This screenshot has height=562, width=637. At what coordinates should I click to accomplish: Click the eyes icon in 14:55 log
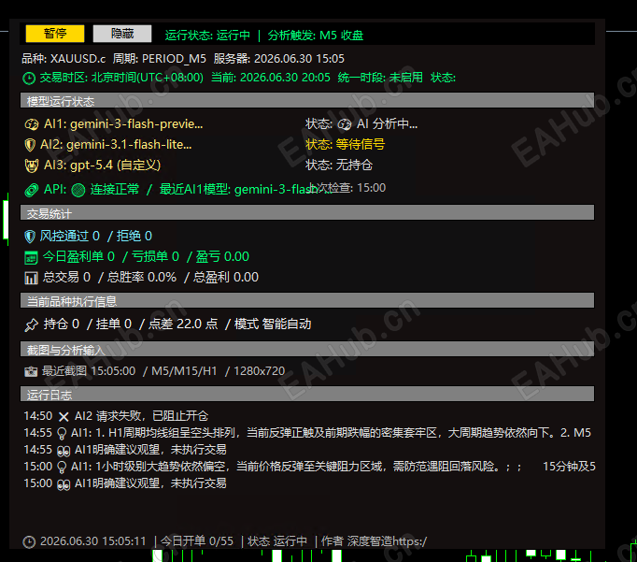click(x=64, y=451)
